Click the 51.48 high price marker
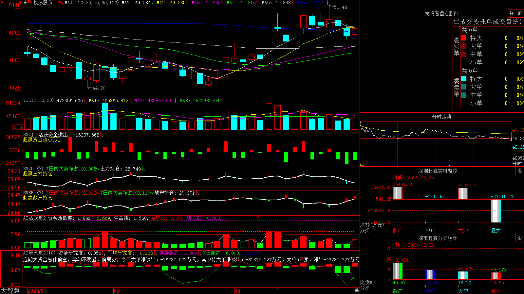 tap(341, 7)
